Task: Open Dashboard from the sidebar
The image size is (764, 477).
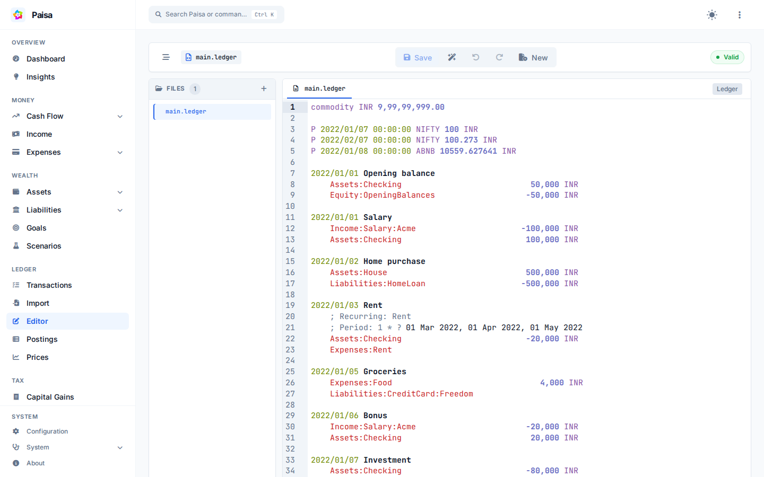Action: tap(67, 59)
